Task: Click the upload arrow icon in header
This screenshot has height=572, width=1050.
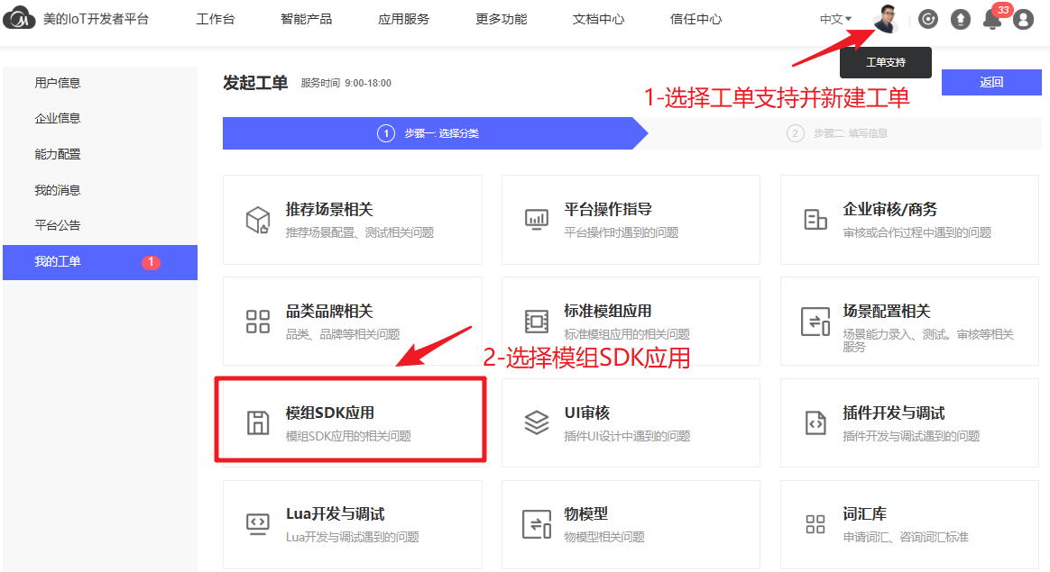Action: click(961, 19)
